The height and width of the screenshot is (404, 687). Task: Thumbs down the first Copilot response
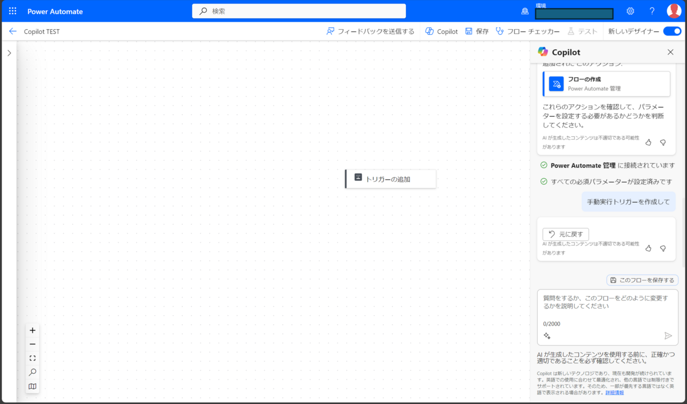click(x=663, y=142)
